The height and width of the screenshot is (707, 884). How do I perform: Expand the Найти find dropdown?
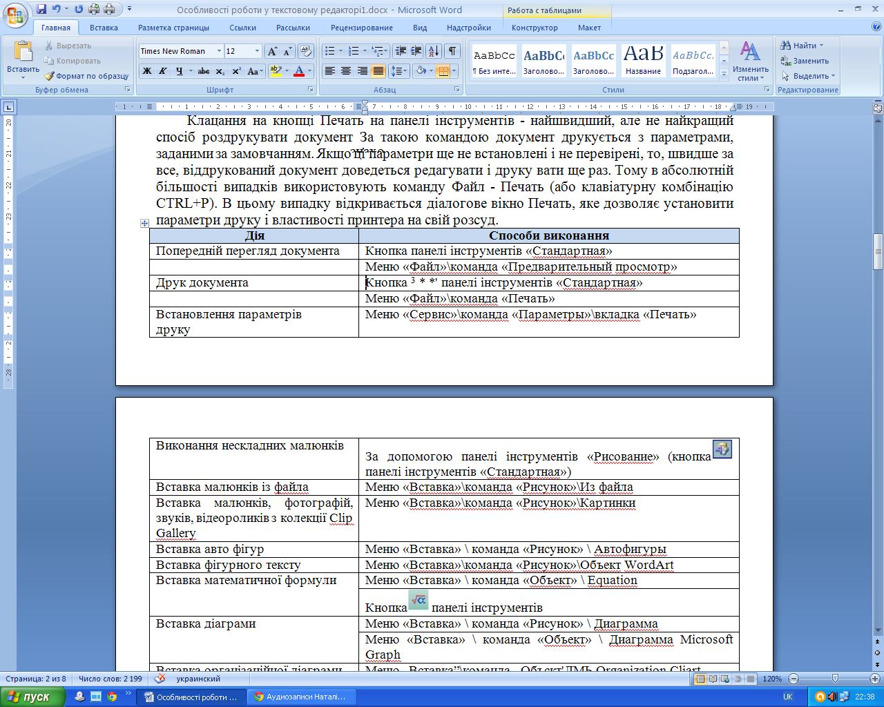pyautogui.click(x=821, y=46)
